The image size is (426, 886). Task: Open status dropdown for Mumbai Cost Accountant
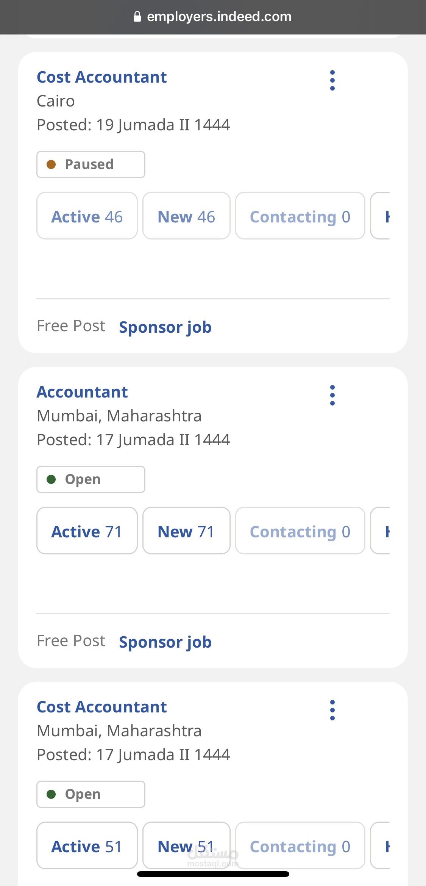[91, 794]
